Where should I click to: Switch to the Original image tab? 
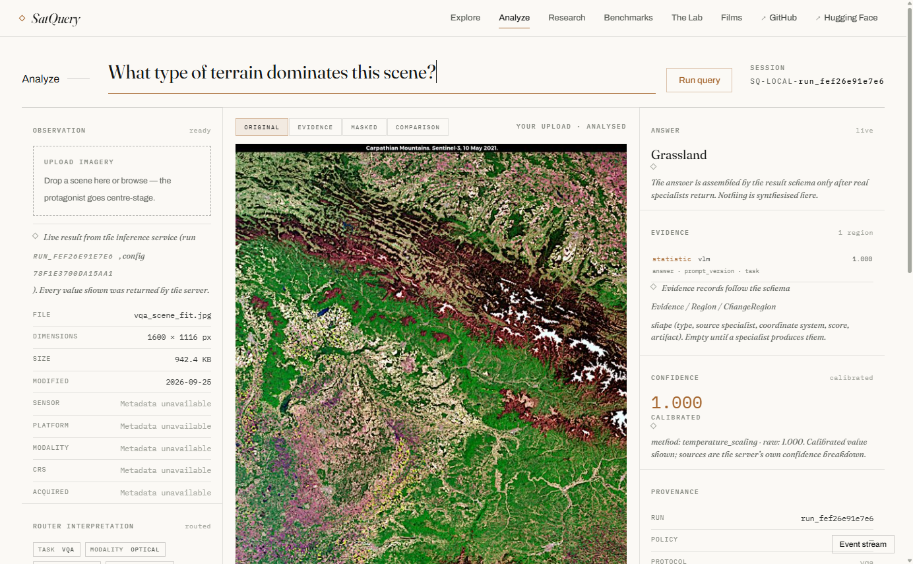pyautogui.click(x=262, y=127)
